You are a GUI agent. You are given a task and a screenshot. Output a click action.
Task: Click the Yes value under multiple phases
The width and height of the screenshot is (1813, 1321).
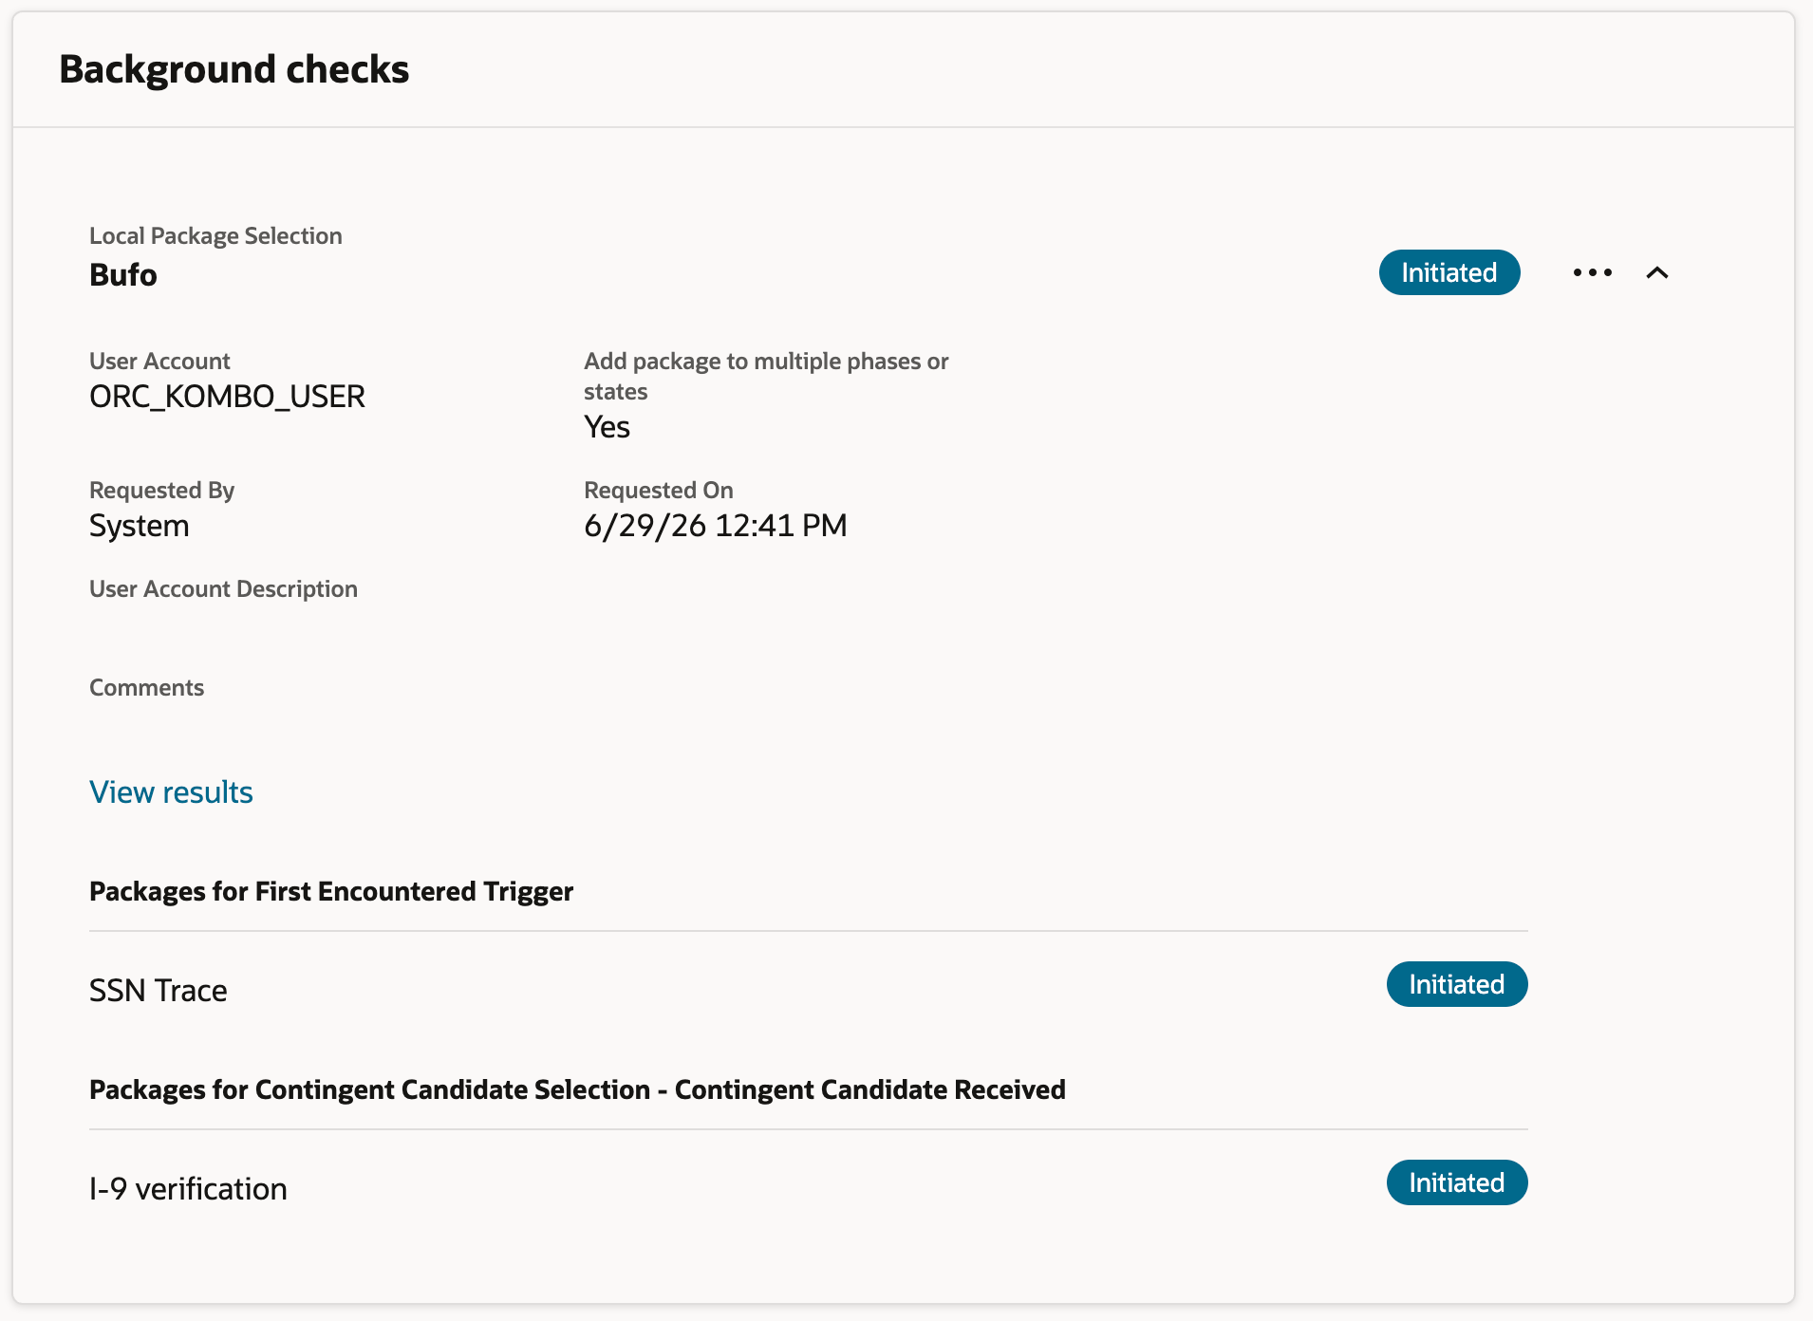607,426
